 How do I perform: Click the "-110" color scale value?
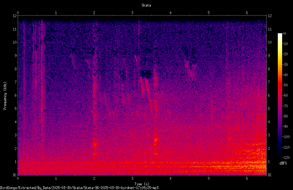(286, 147)
